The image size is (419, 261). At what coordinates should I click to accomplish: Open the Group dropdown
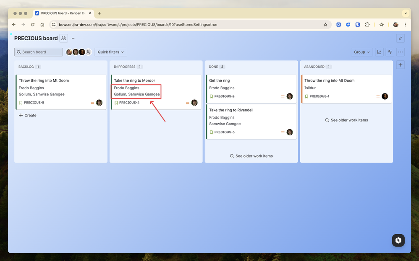pos(362,52)
